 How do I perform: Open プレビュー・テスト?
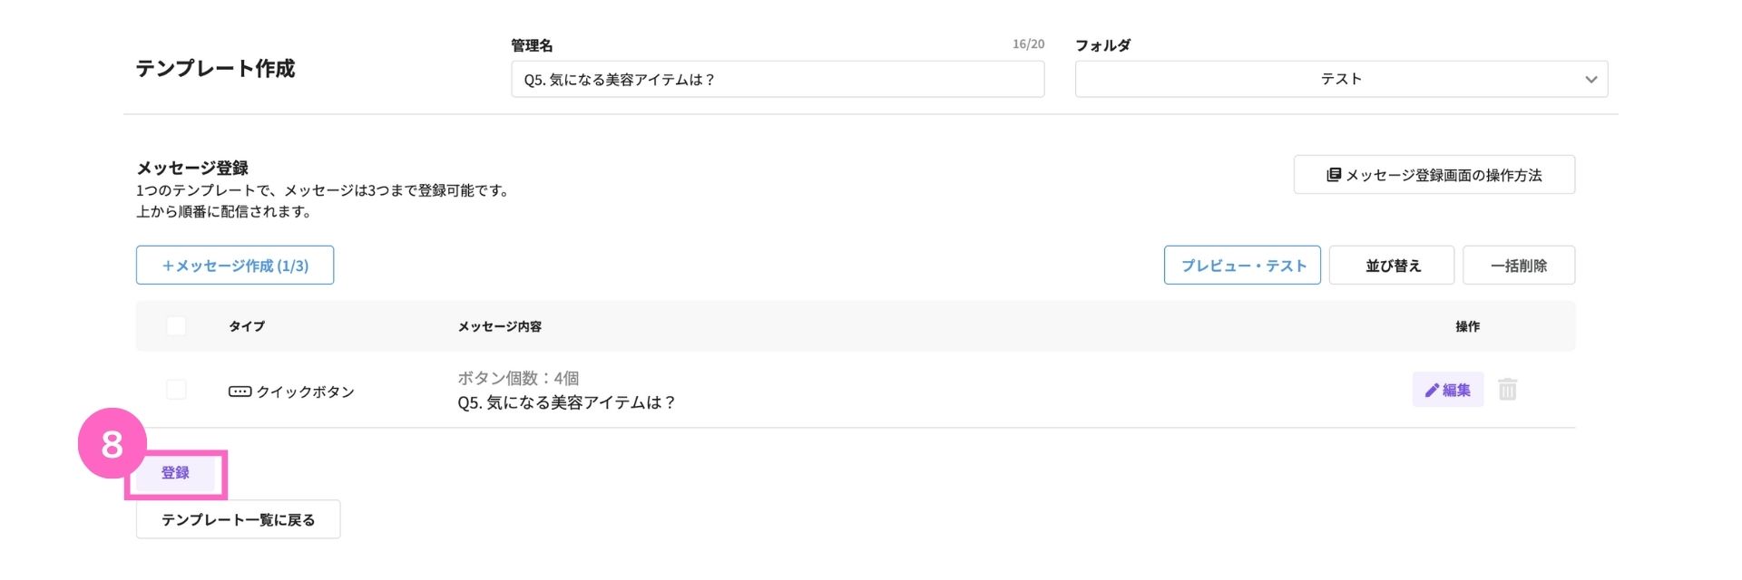[1242, 266]
